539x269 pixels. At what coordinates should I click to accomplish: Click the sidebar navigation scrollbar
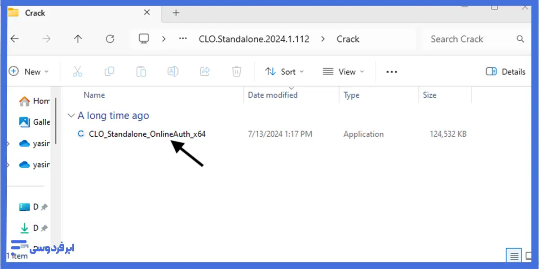pyautogui.click(x=56, y=120)
